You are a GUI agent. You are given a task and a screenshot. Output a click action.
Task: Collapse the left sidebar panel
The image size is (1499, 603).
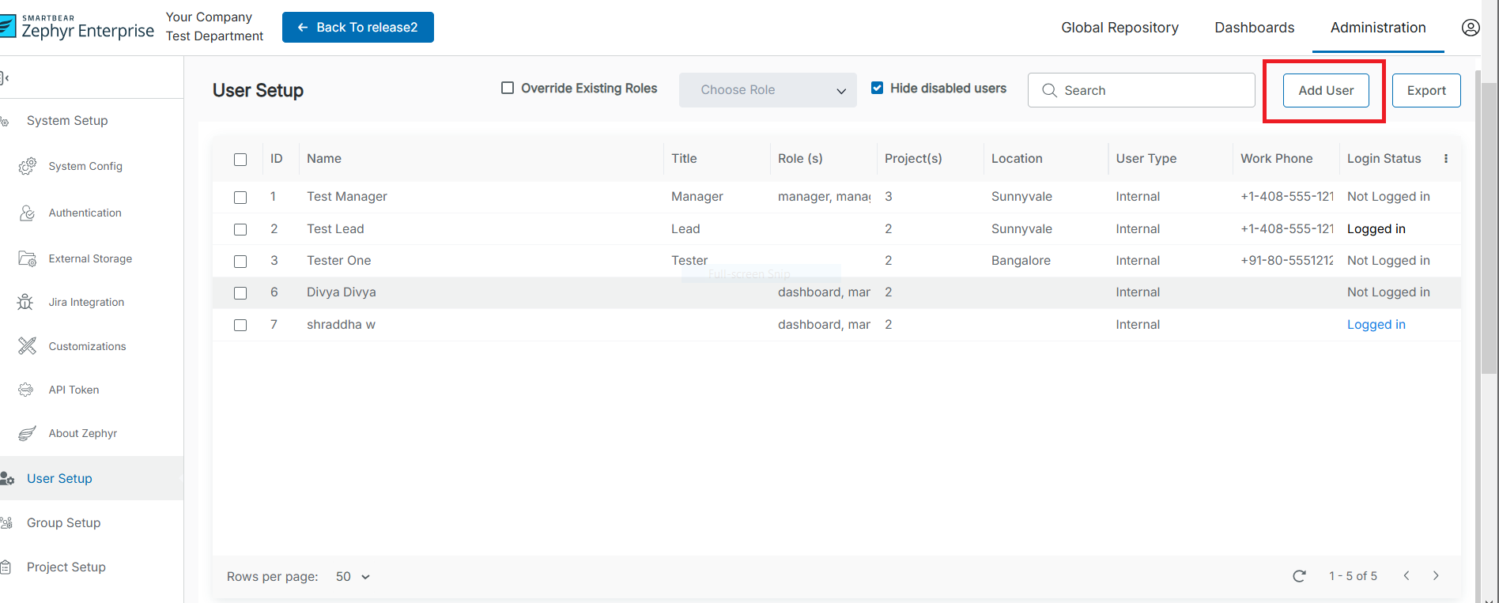6,77
